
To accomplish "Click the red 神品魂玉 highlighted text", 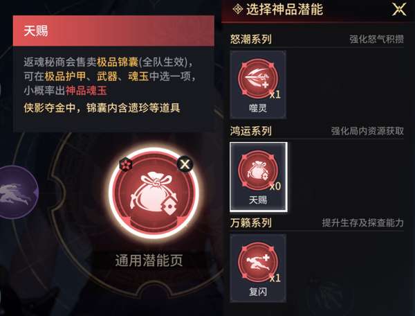I will click(x=86, y=90).
